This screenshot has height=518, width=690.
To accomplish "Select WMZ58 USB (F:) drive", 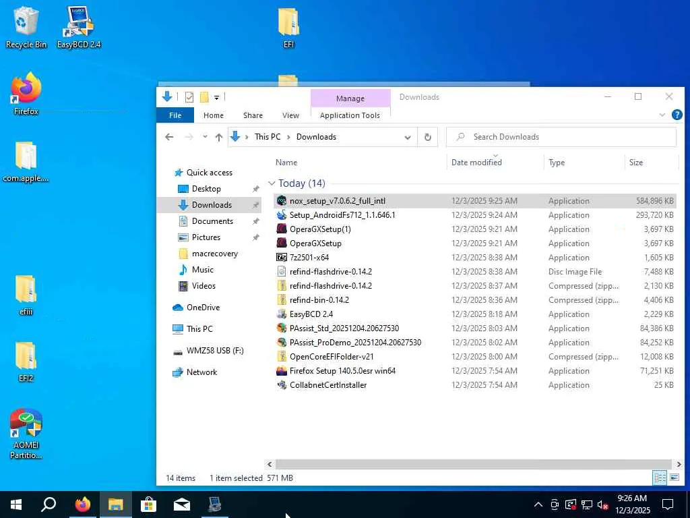I will pos(215,351).
